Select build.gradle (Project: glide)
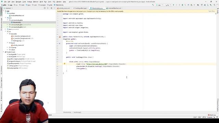Screen dimensions: 219x123 [16, 54]
